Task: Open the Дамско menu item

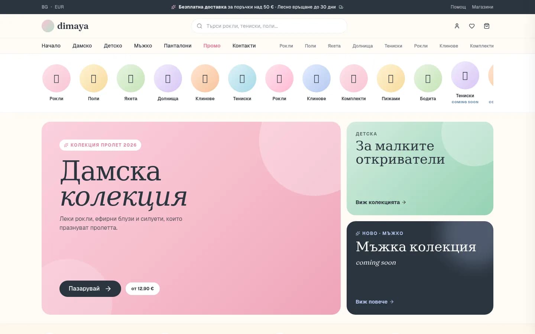Action: [82, 46]
